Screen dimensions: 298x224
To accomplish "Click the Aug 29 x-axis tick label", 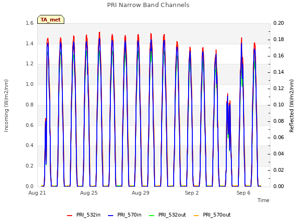I will pos(141,193).
